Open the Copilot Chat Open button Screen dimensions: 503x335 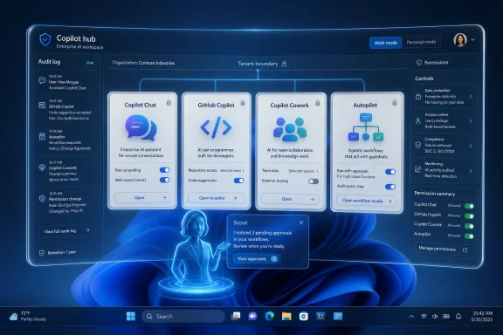point(142,197)
